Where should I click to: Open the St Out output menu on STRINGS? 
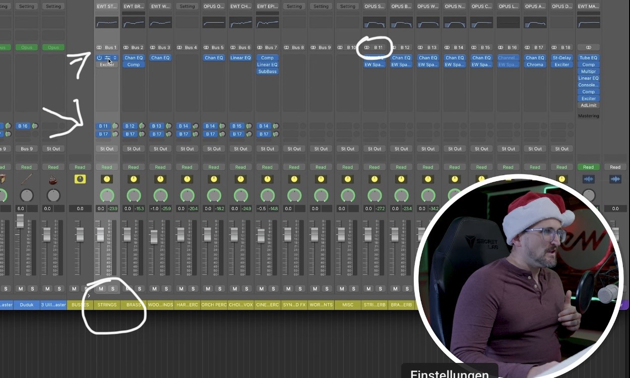tap(107, 148)
